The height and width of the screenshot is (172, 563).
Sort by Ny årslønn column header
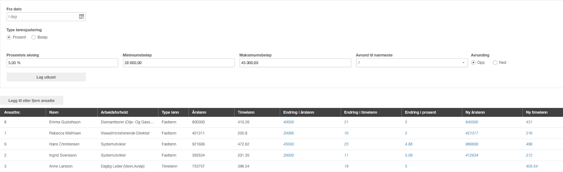492,112
